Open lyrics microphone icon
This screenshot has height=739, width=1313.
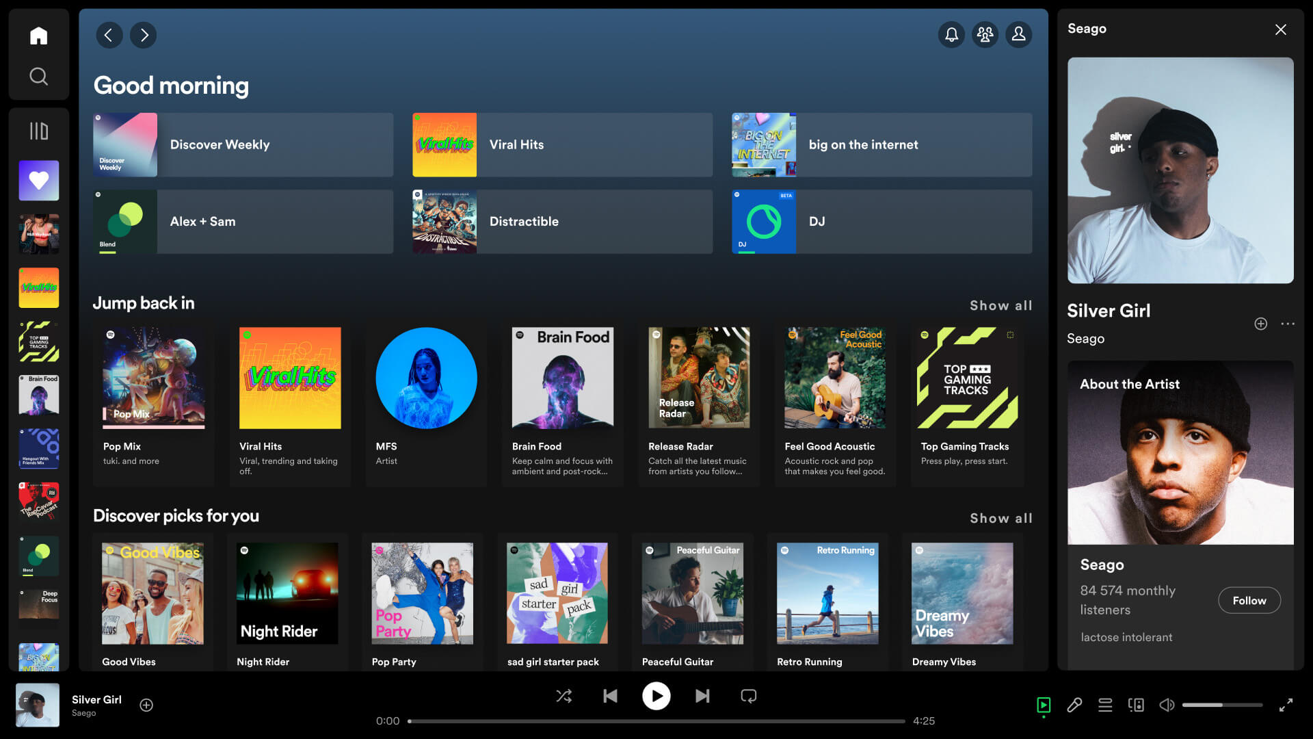tap(1074, 705)
